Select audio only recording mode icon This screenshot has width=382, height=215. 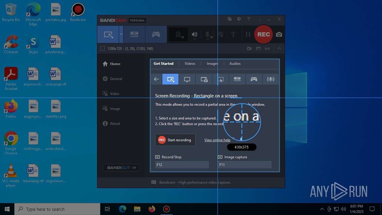click(271, 79)
